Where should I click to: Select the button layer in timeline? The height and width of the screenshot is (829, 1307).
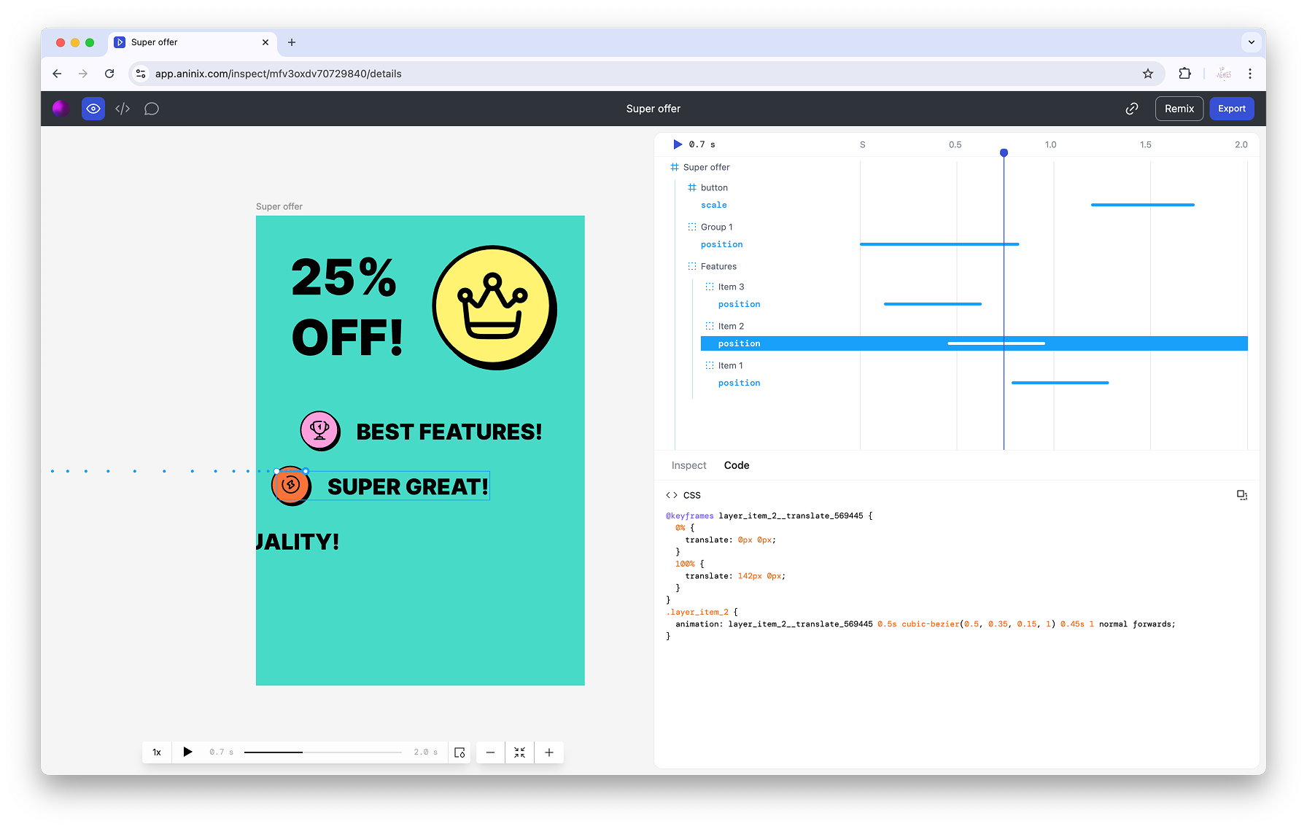click(714, 187)
